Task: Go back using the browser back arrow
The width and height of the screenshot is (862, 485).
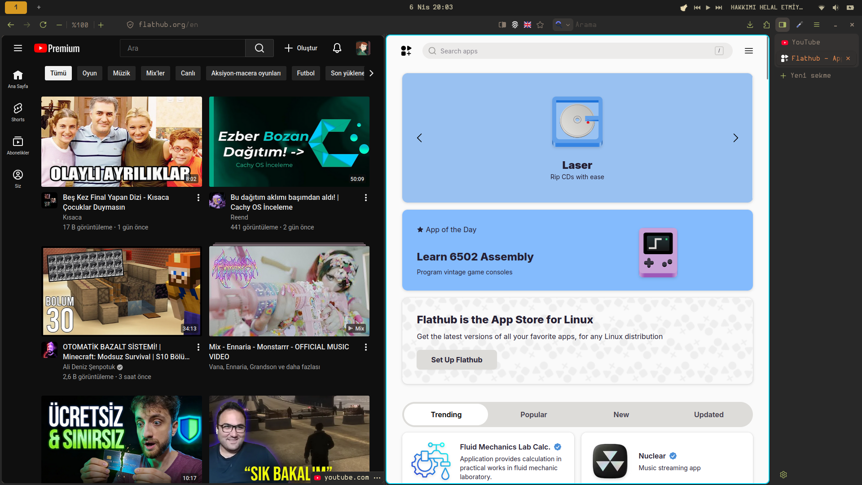Action: point(11,25)
